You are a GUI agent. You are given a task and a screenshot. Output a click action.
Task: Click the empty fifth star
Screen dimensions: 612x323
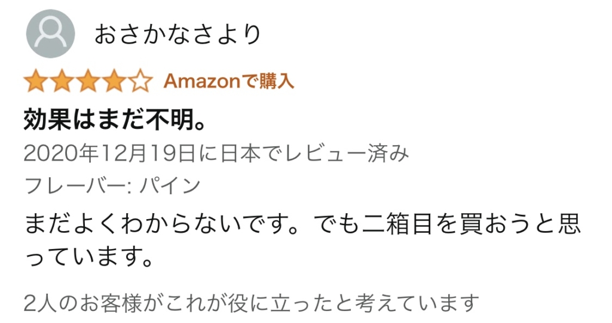tap(140, 81)
